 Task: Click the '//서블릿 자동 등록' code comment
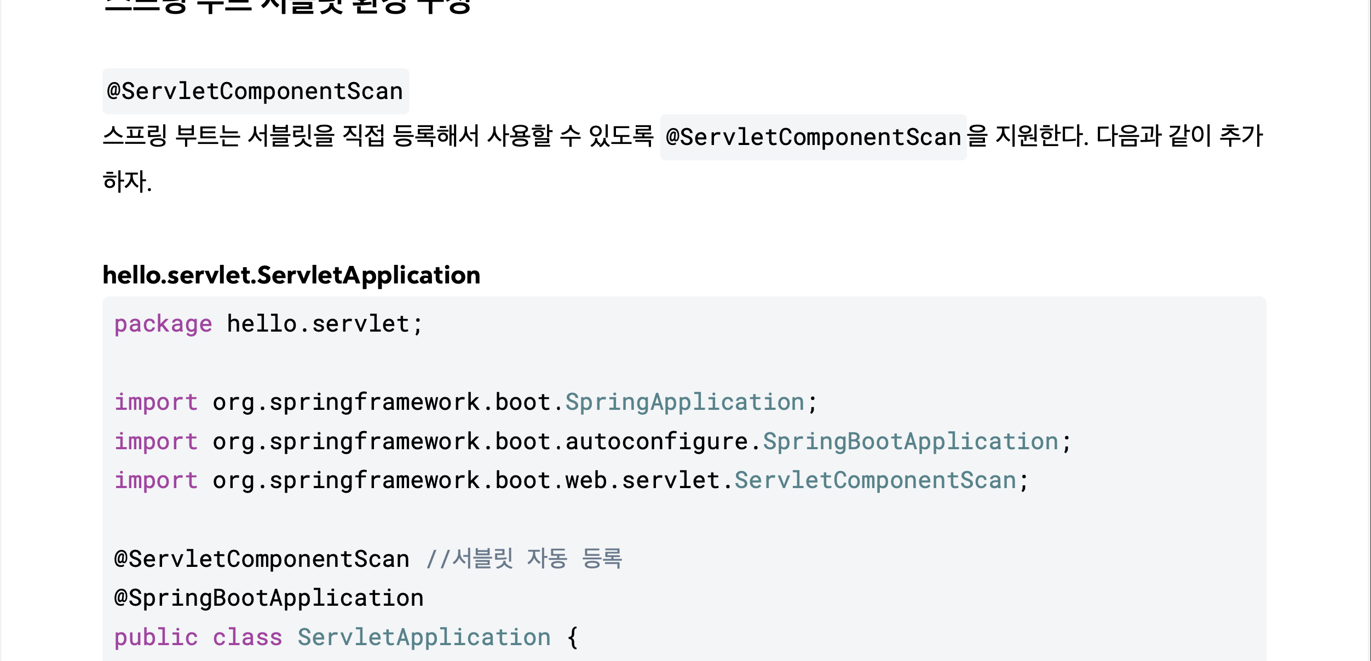[524, 559]
